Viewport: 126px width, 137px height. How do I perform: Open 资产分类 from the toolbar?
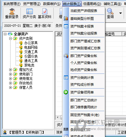(x=29, y=13)
